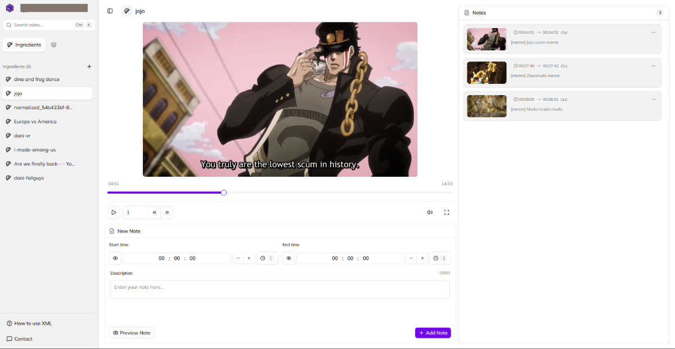
Task: Open the layers stack tab icon
Action: [54, 45]
